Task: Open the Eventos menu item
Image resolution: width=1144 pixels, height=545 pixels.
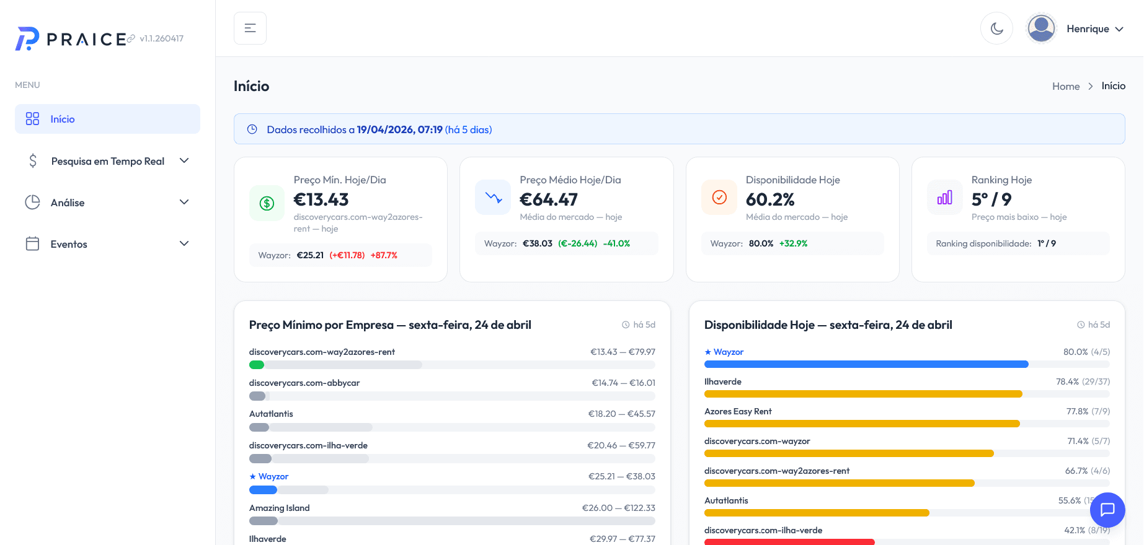Action: (107, 244)
